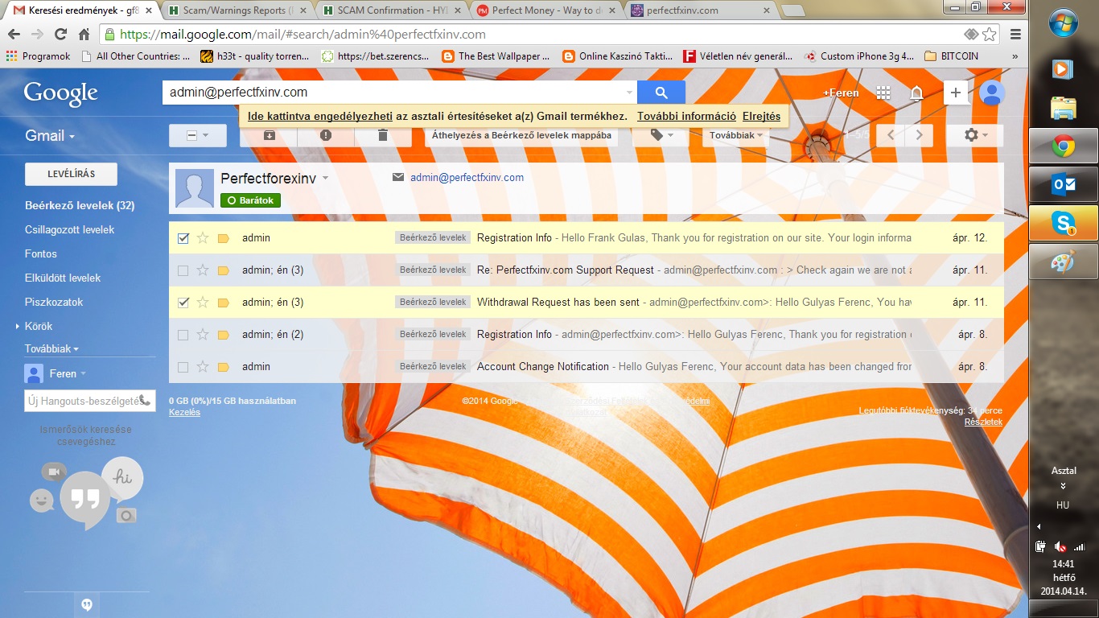The height and width of the screenshot is (618, 1099).
Task: Archive selected emails with archive icon
Action: click(269, 135)
